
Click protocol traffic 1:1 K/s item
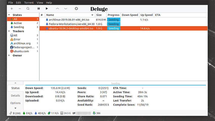point(53,113)
